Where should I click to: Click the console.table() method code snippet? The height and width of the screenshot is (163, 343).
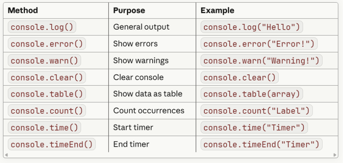click(x=46, y=94)
